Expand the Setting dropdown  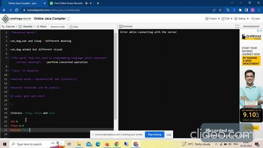pos(241,18)
